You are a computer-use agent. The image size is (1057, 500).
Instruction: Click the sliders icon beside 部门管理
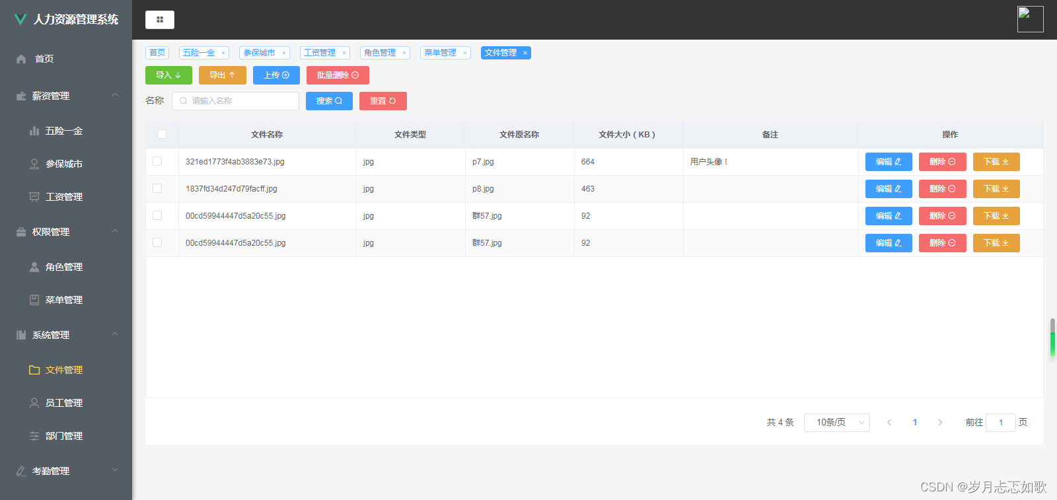pyautogui.click(x=34, y=436)
